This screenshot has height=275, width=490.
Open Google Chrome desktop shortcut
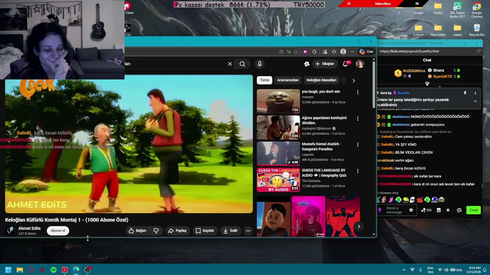tap(477, 10)
